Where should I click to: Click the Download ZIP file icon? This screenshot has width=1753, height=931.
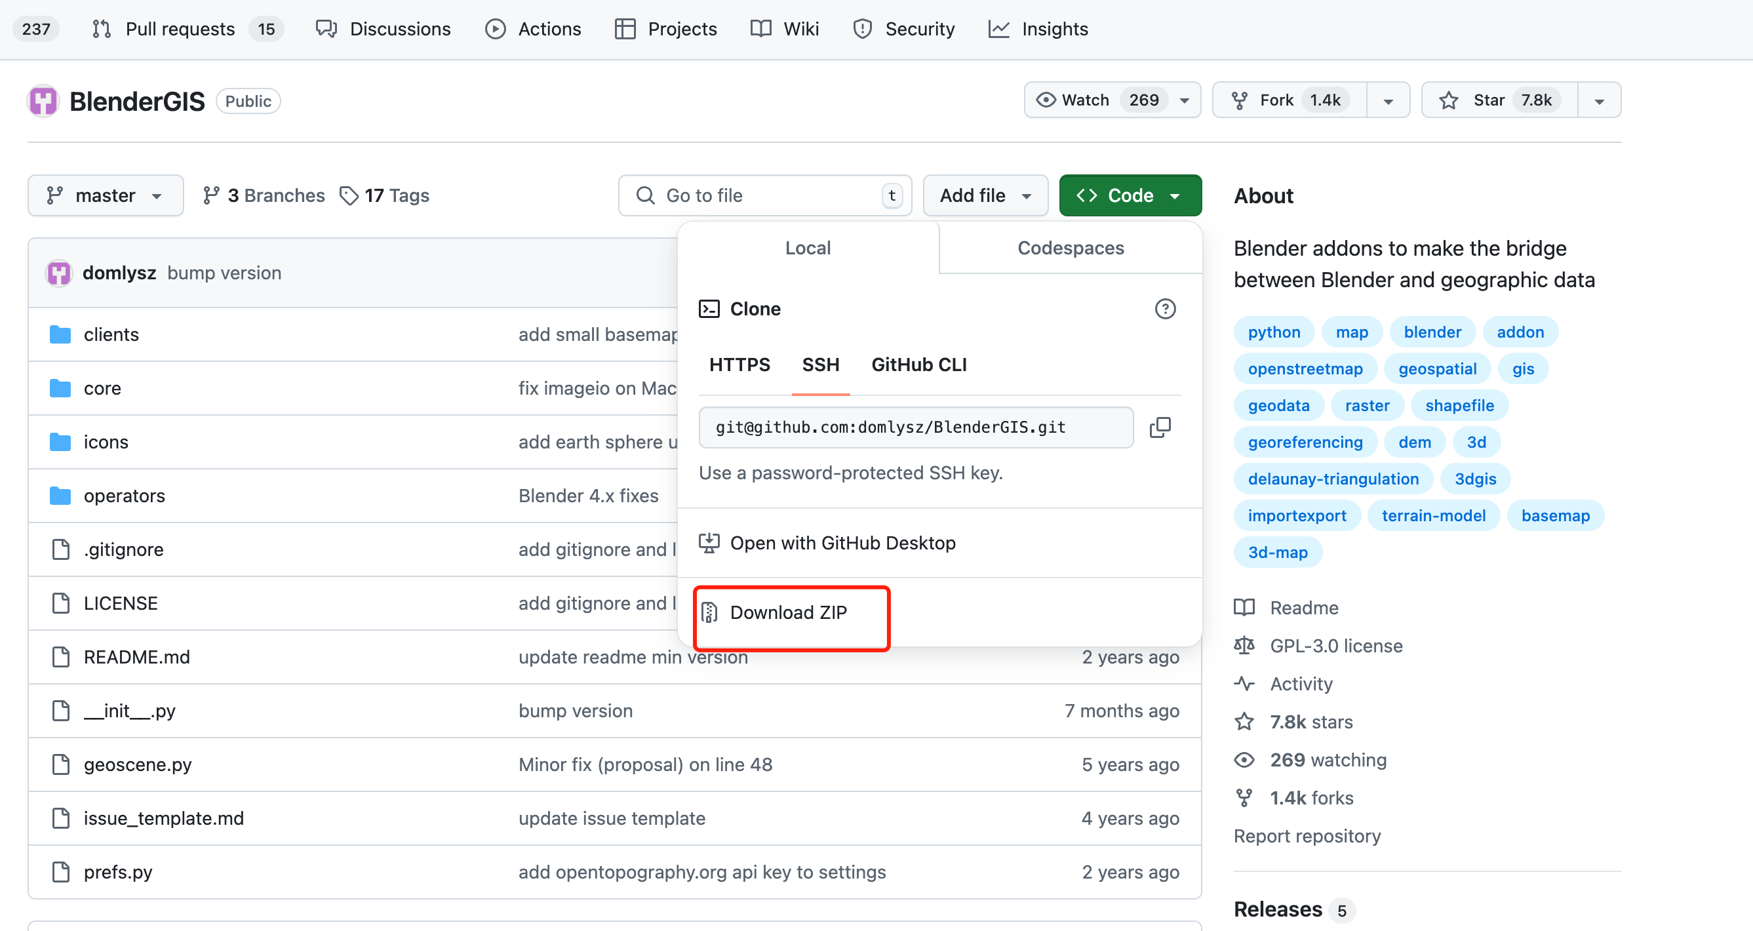pyautogui.click(x=709, y=612)
